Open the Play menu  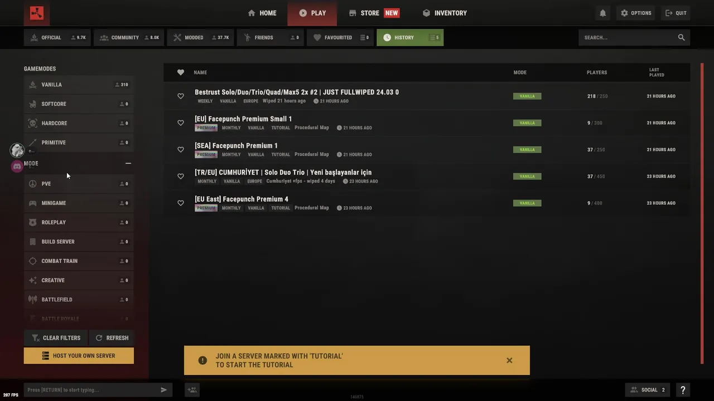click(x=312, y=13)
